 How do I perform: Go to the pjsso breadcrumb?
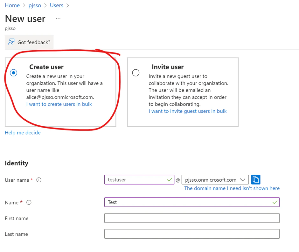tap(35, 5)
